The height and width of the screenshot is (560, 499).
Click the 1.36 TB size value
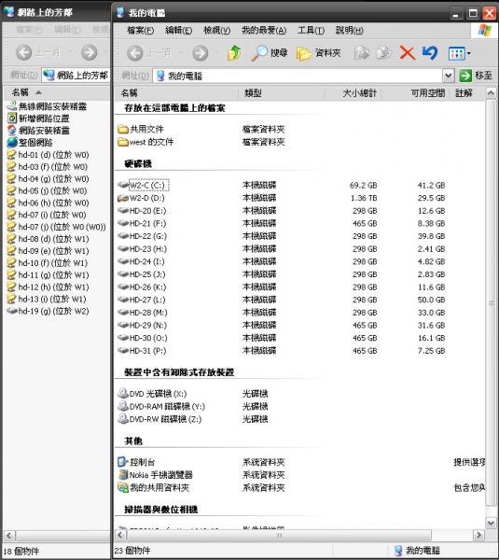click(x=364, y=198)
